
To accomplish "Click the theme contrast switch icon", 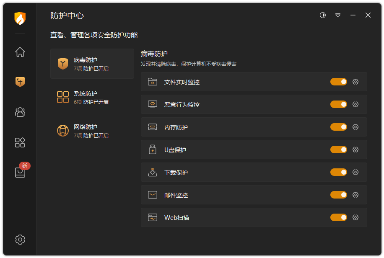I will (x=323, y=15).
